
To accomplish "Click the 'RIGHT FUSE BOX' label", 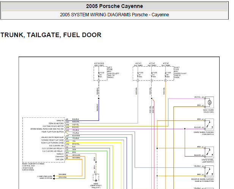I will pos(180,72).
